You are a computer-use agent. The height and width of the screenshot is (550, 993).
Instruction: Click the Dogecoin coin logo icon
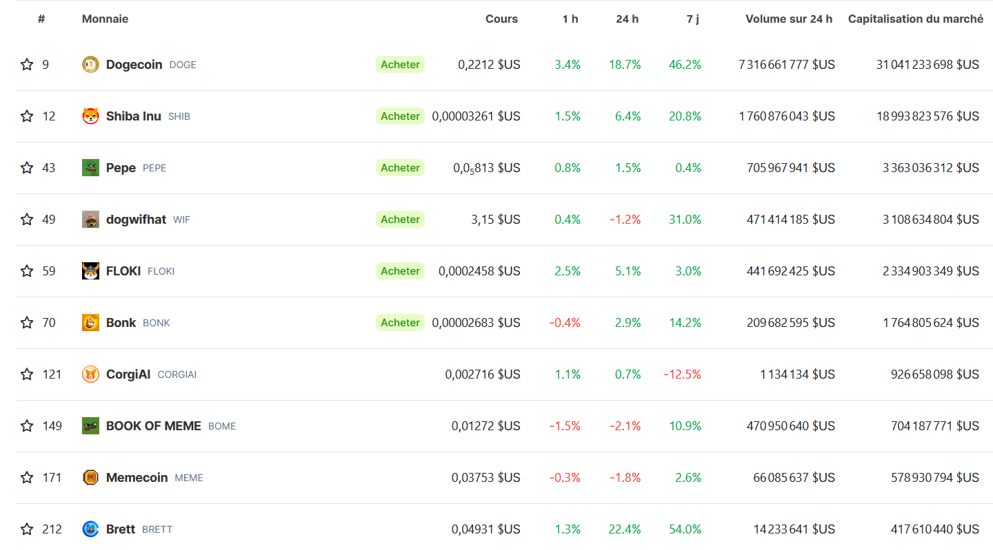pos(90,65)
